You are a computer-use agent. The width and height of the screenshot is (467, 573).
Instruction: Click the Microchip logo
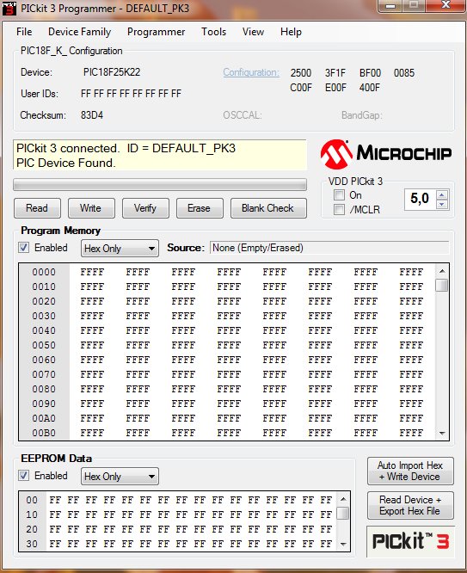386,154
